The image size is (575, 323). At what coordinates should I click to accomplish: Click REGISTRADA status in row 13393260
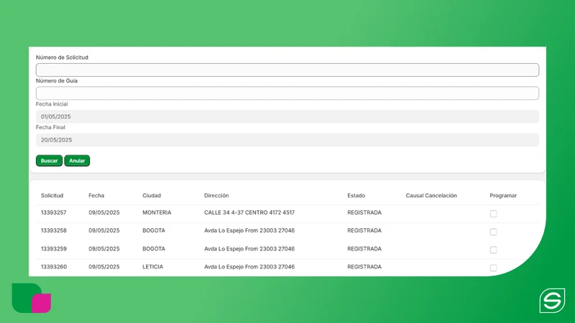pos(364,266)
